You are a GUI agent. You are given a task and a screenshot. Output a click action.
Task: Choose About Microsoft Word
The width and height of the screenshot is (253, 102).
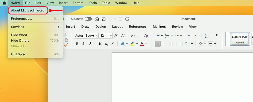coord(28,10)
